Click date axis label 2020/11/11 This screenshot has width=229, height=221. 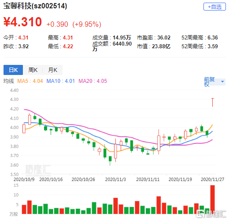[x=148, y=179]
